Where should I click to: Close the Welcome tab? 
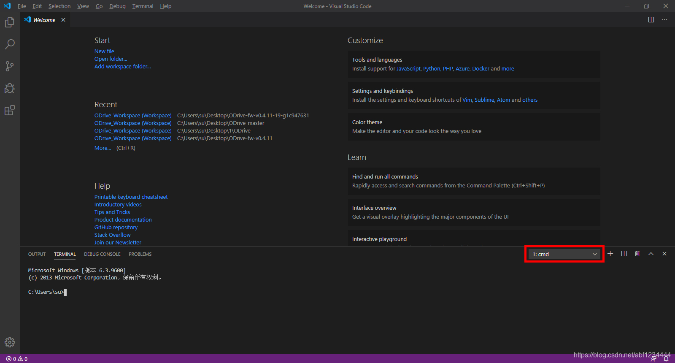(x=63, y=20)
